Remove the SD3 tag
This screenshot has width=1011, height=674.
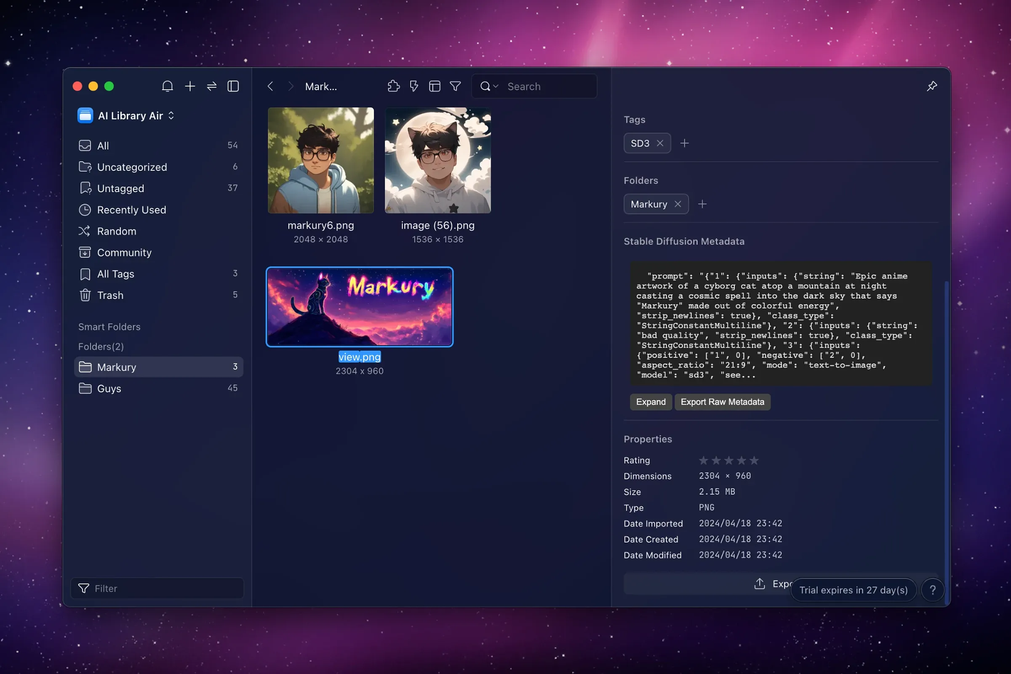click(660, 143)
